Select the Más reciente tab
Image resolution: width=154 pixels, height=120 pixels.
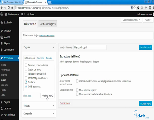click(x=30, y=58)
